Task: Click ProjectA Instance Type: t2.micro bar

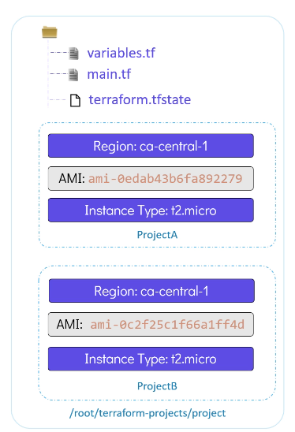Action: 151,210
